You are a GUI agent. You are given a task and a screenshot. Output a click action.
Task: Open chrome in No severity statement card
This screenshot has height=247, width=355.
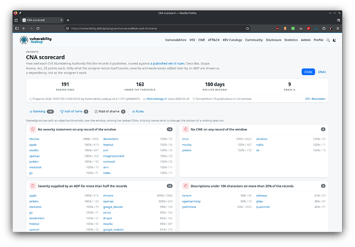34,139
